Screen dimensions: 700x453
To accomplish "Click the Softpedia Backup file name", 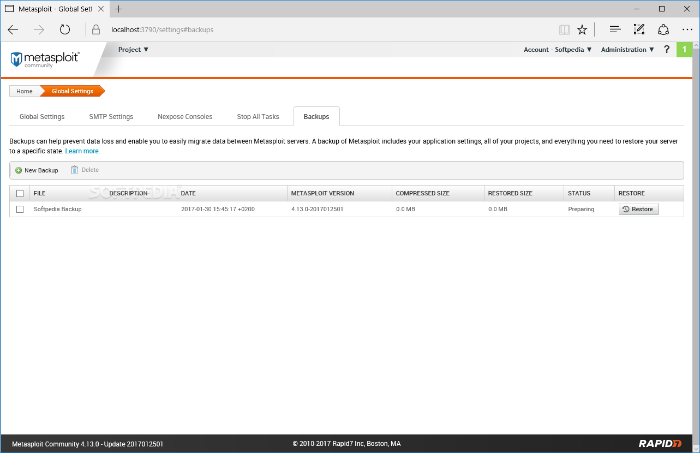I will [x=58, y=209].
